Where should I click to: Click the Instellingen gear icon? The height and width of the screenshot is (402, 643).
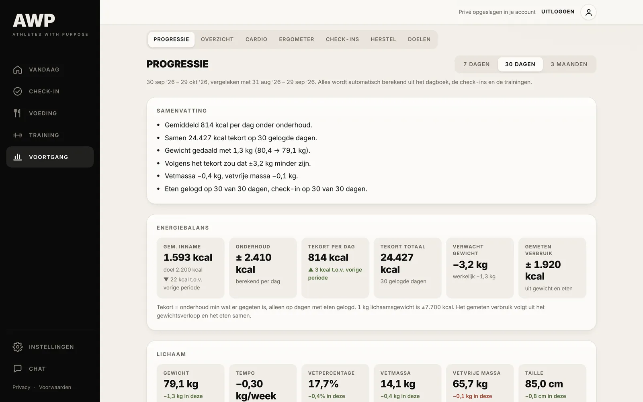tap(18, 347)
